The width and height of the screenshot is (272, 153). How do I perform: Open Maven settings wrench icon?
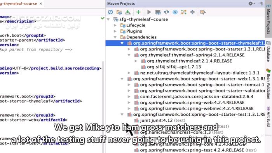pyautogui.click(x=203, y=12)
